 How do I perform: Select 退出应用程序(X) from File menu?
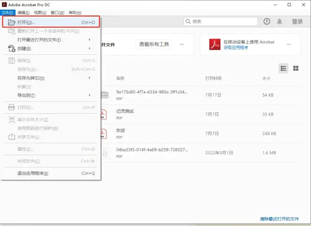[x=33, y=173]
